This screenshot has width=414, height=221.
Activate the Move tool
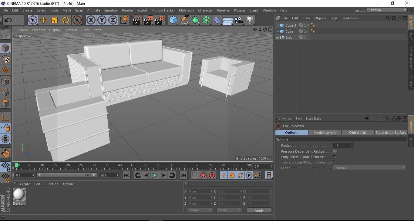44,20
